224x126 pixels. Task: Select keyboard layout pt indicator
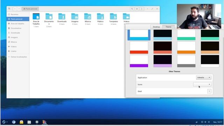click(197, 122)
